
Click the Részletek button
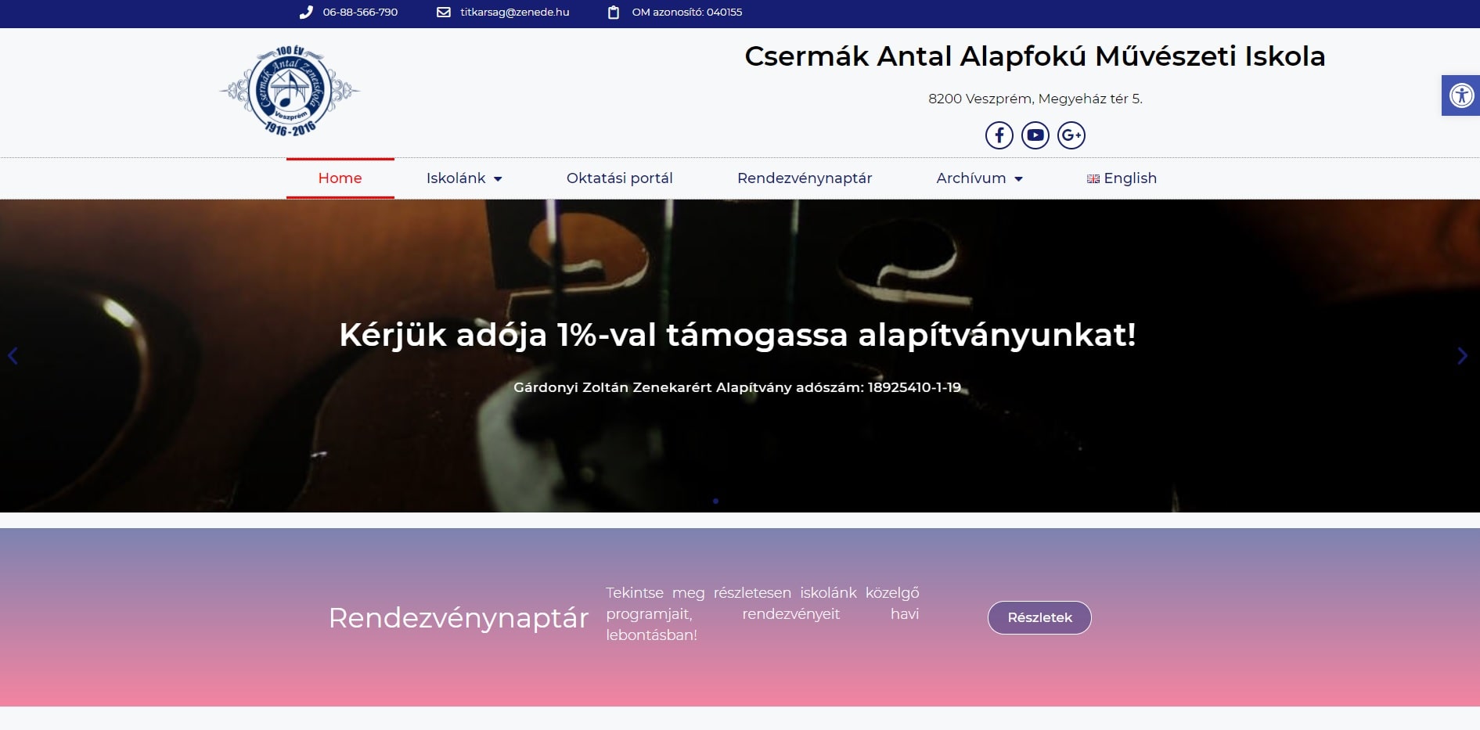coord(1039,617)
